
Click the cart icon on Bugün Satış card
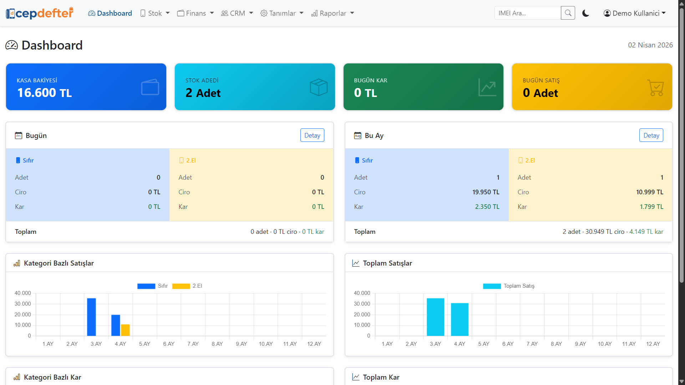pos(655,87)
